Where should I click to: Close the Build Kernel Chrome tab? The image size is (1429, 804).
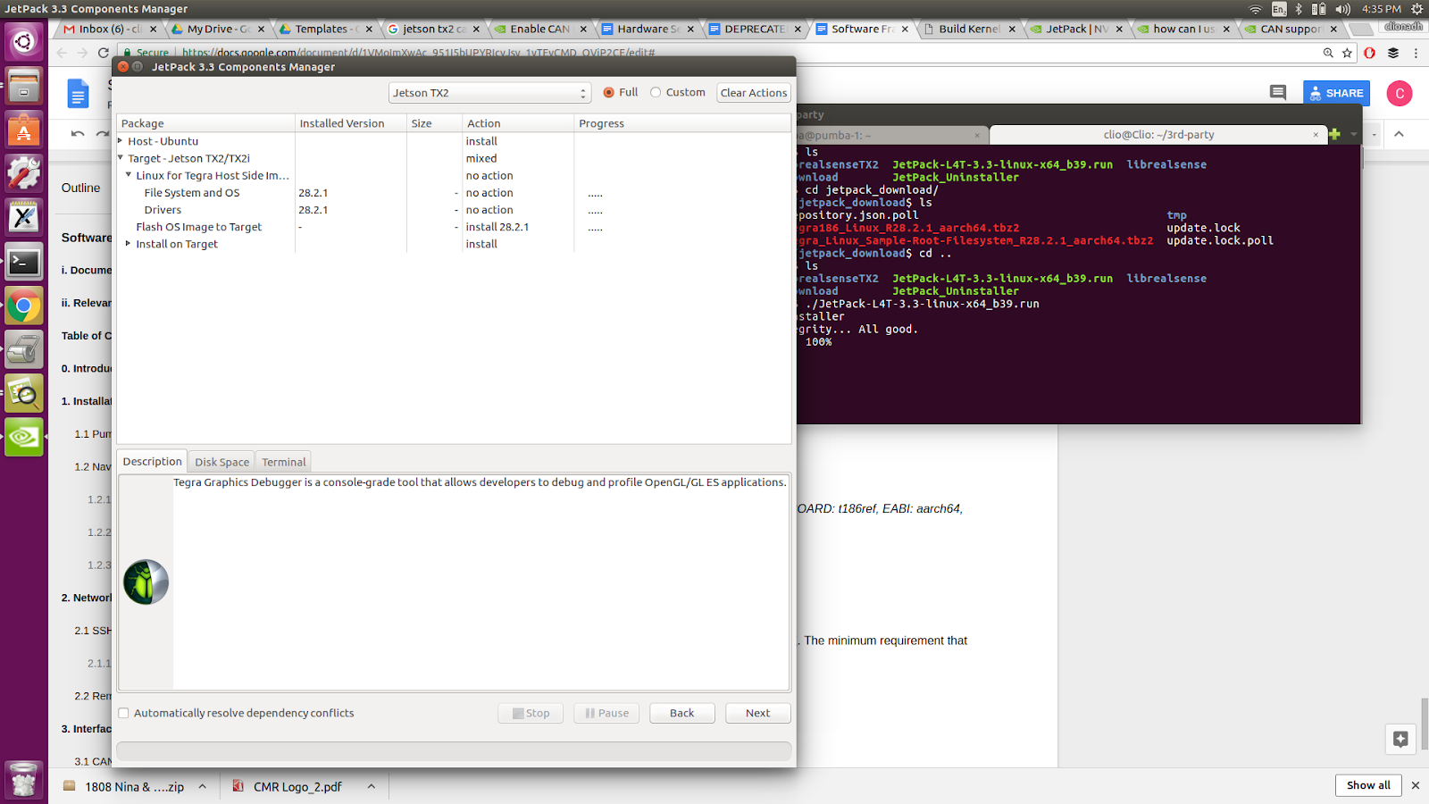[x=1012, y=29]
